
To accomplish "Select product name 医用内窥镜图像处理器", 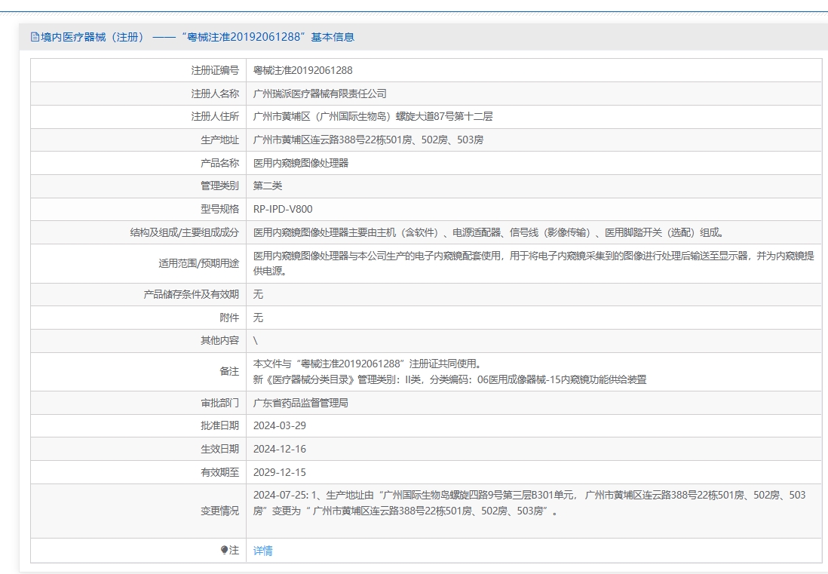I will (300, 163).
